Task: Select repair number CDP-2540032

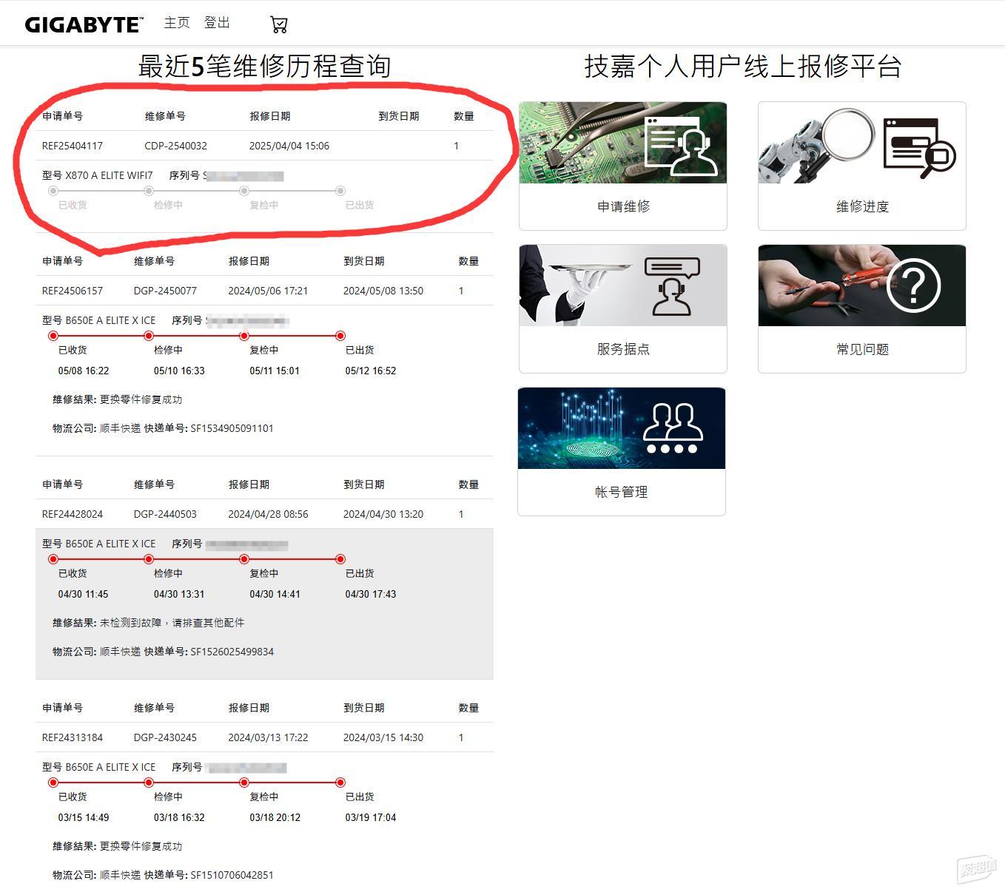Action: tap(175, 146)
